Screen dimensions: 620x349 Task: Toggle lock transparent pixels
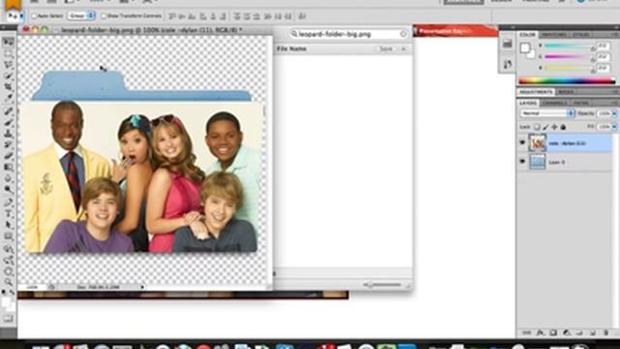(x=537, y=127)
